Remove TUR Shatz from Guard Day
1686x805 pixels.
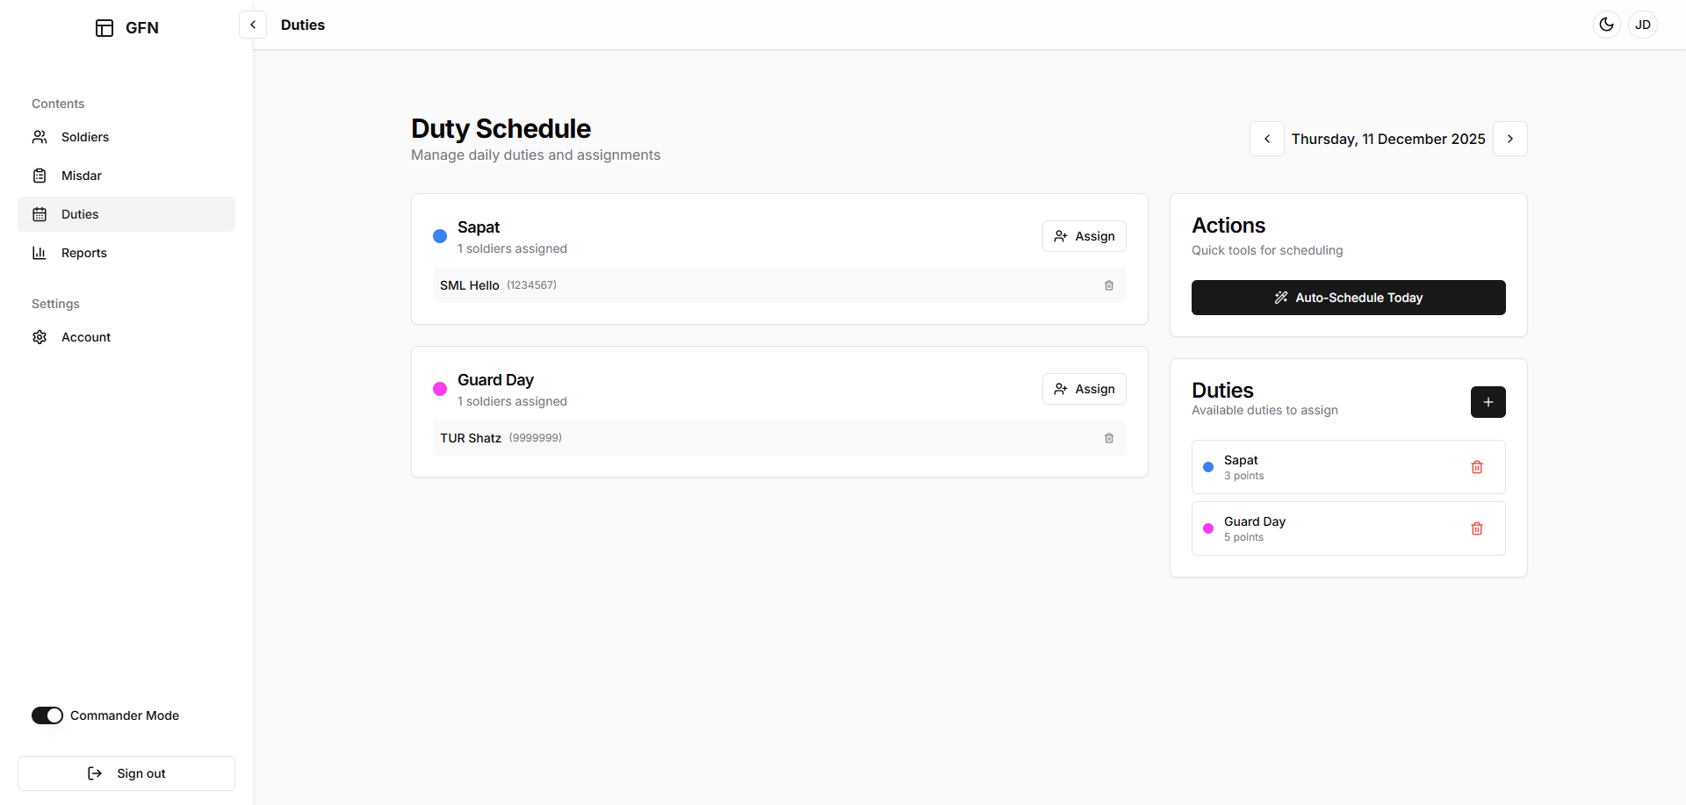coord(1109,438)
